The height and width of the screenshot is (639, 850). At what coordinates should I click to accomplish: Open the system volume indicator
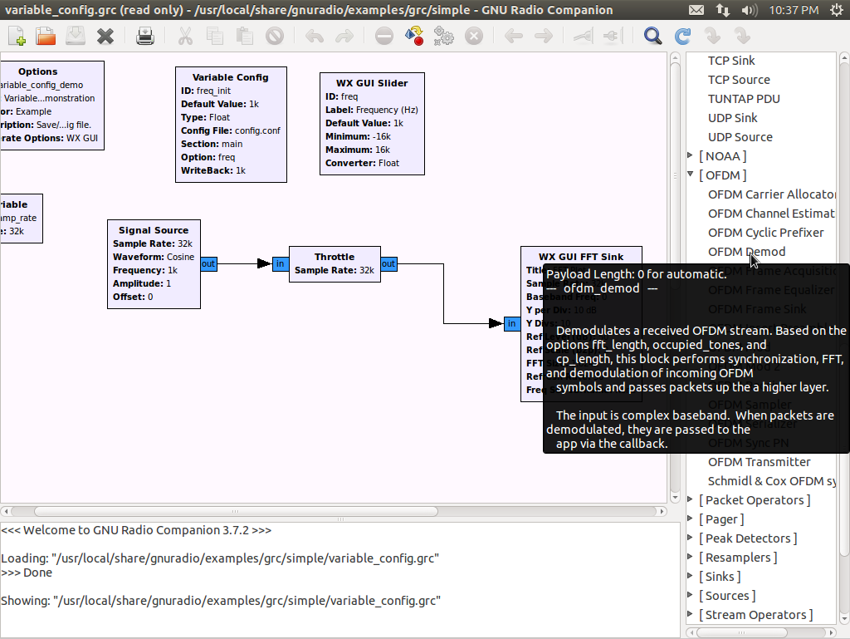click(749, 10)
